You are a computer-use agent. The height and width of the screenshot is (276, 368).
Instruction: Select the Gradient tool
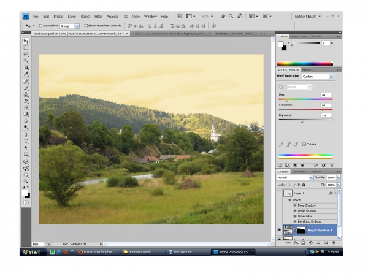26,114
